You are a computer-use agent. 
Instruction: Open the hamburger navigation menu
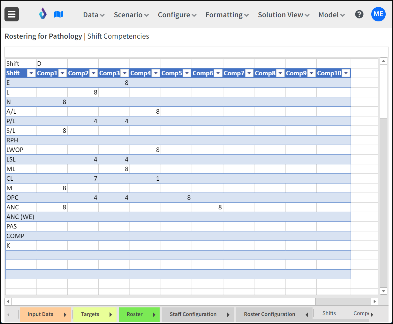[11, 14]
